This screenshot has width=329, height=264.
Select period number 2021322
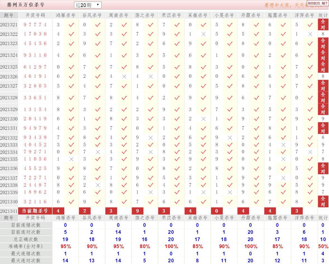9,34
